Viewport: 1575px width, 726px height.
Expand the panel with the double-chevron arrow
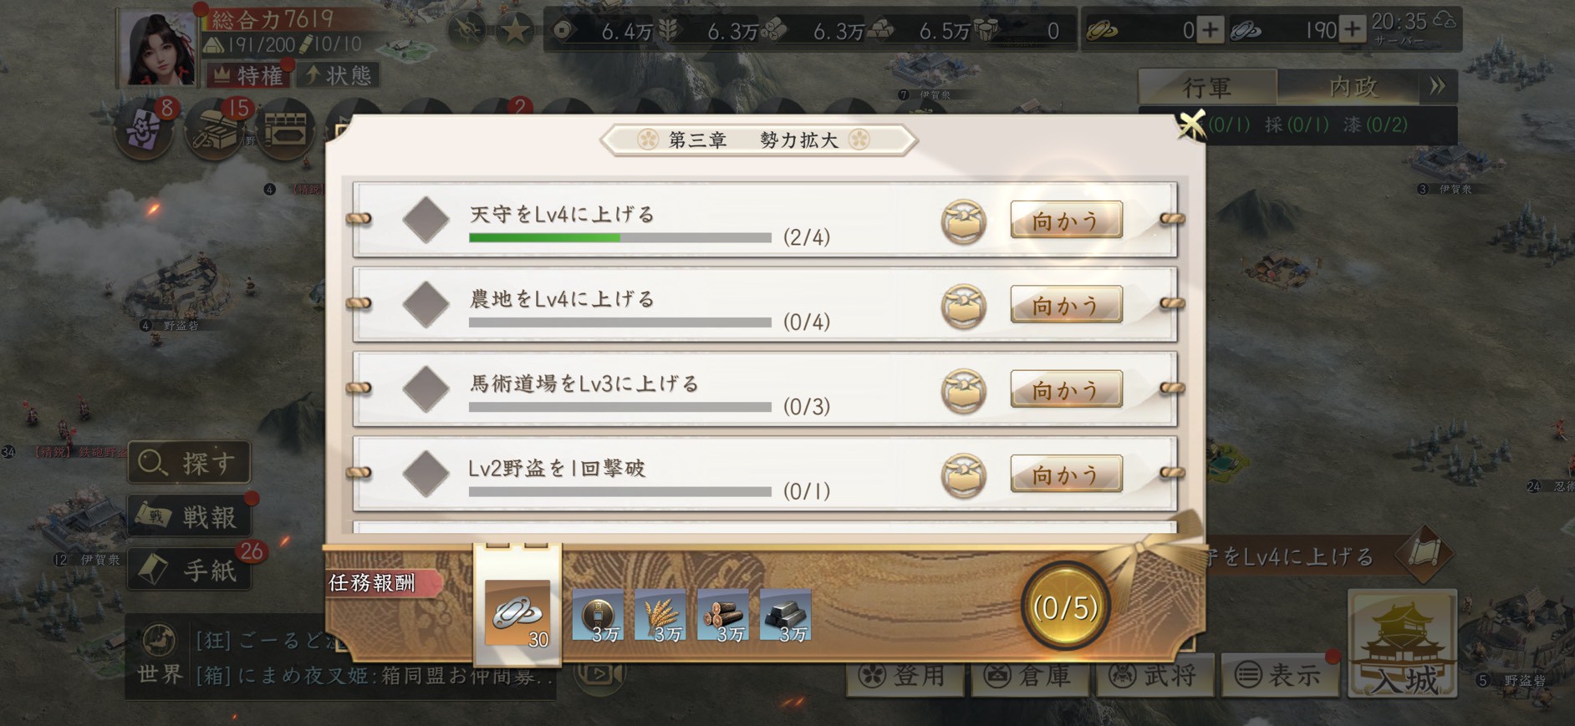click(x=1437, y=86)
